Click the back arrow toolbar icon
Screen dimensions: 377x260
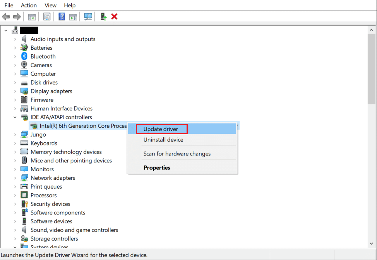click(x=6, y=17)
